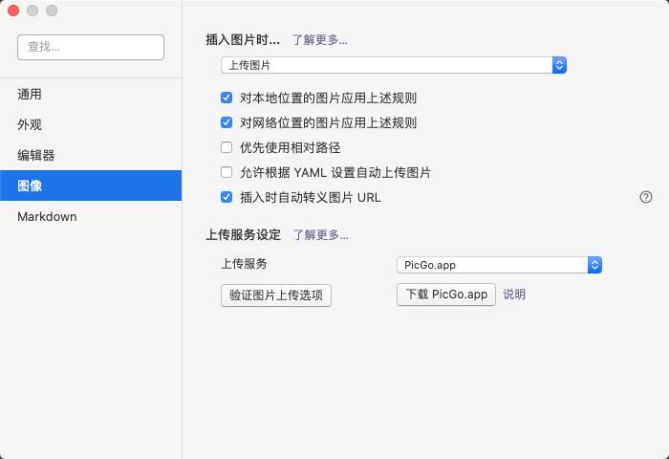Click the 验证图片上传选项 button
This screenshot has width=669, height=459.
(276, 295)
